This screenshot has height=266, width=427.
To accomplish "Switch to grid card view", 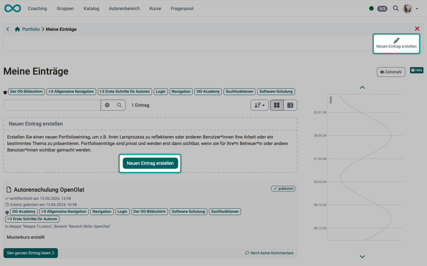I will point(277,105).
